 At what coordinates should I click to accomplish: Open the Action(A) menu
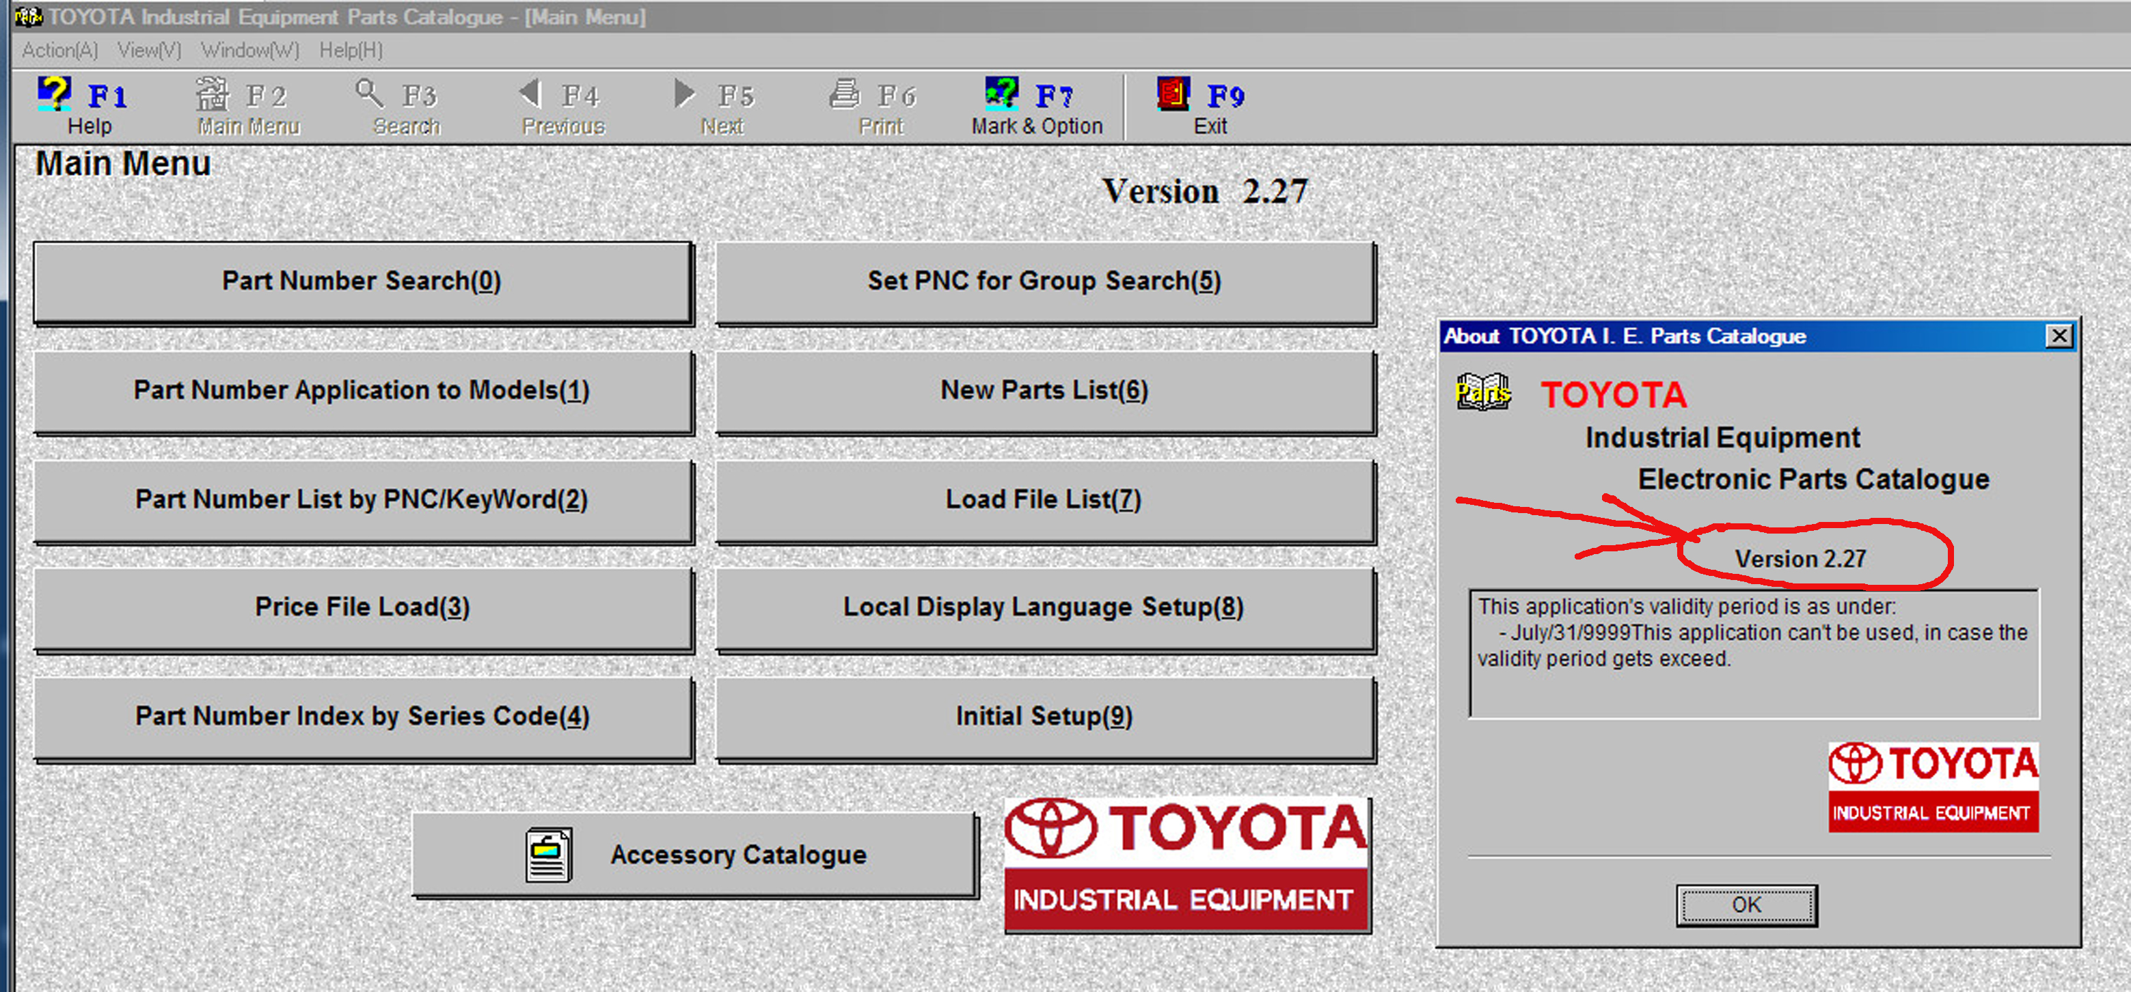[59, 51]
